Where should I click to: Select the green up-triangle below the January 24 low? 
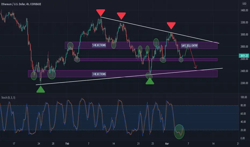pos(41,89)
